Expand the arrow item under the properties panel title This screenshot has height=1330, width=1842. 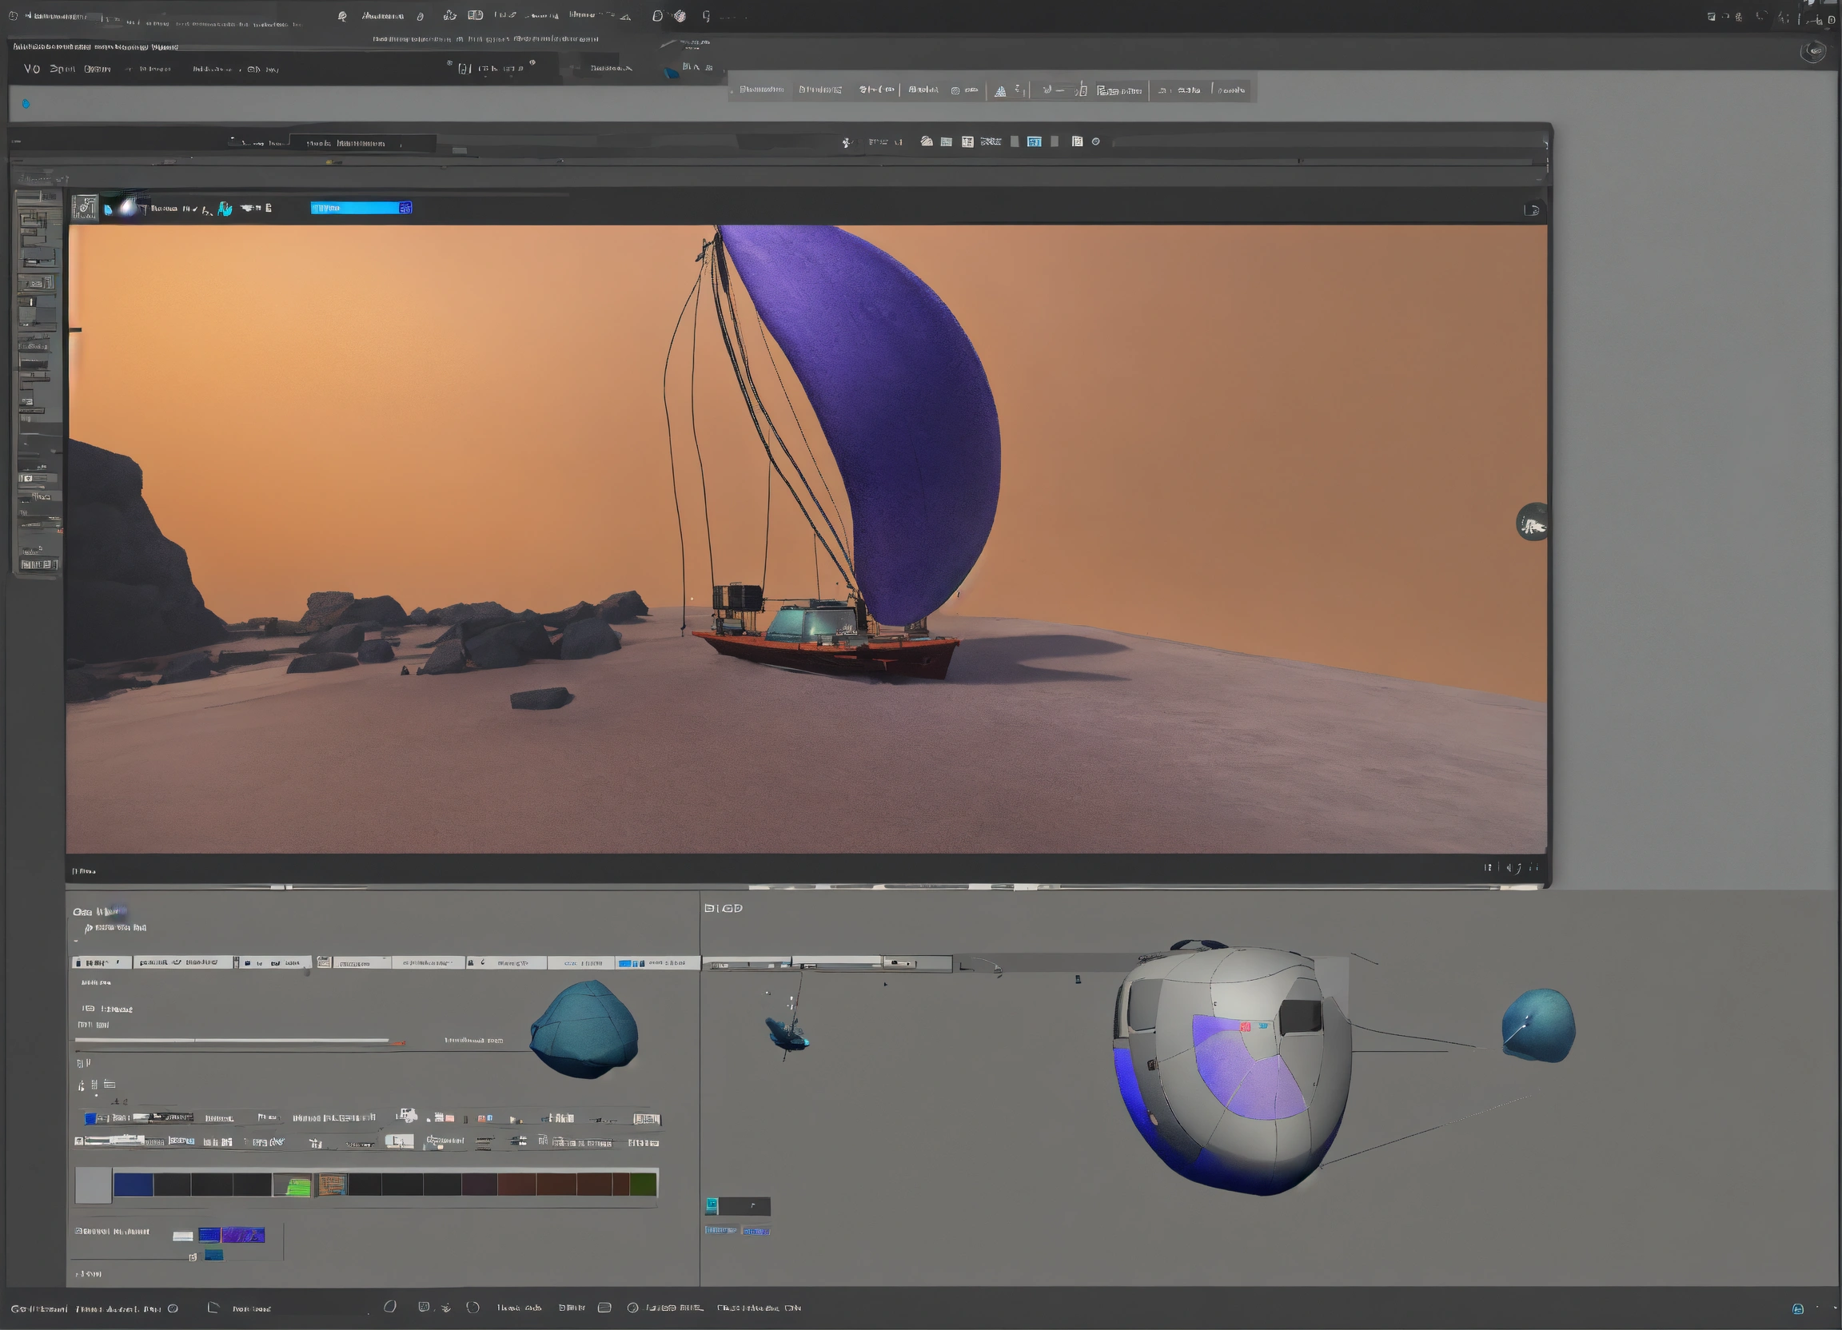(88, 928)
